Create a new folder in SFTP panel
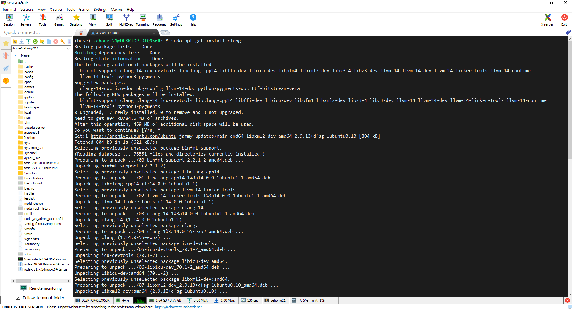Viewport: 572px width, 309px height. pyautogui.click(x=42, y=41)
